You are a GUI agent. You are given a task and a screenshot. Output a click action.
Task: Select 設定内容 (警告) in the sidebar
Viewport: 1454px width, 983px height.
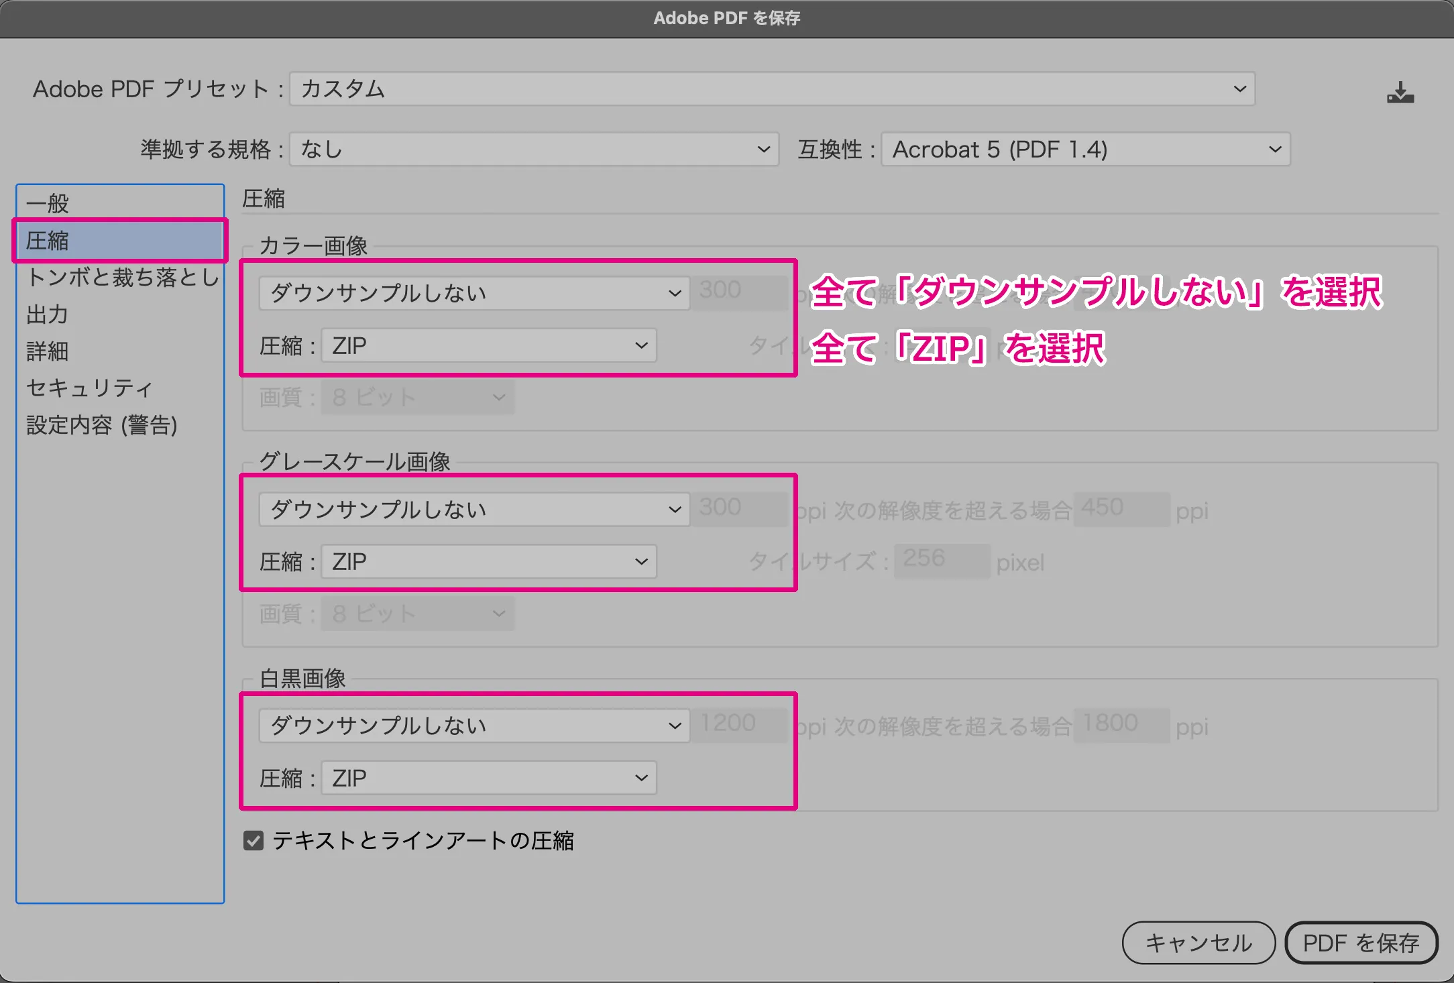(x=120, y=424)
